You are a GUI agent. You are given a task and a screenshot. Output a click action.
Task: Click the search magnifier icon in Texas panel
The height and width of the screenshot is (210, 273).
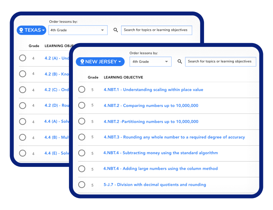coord(116,30)
